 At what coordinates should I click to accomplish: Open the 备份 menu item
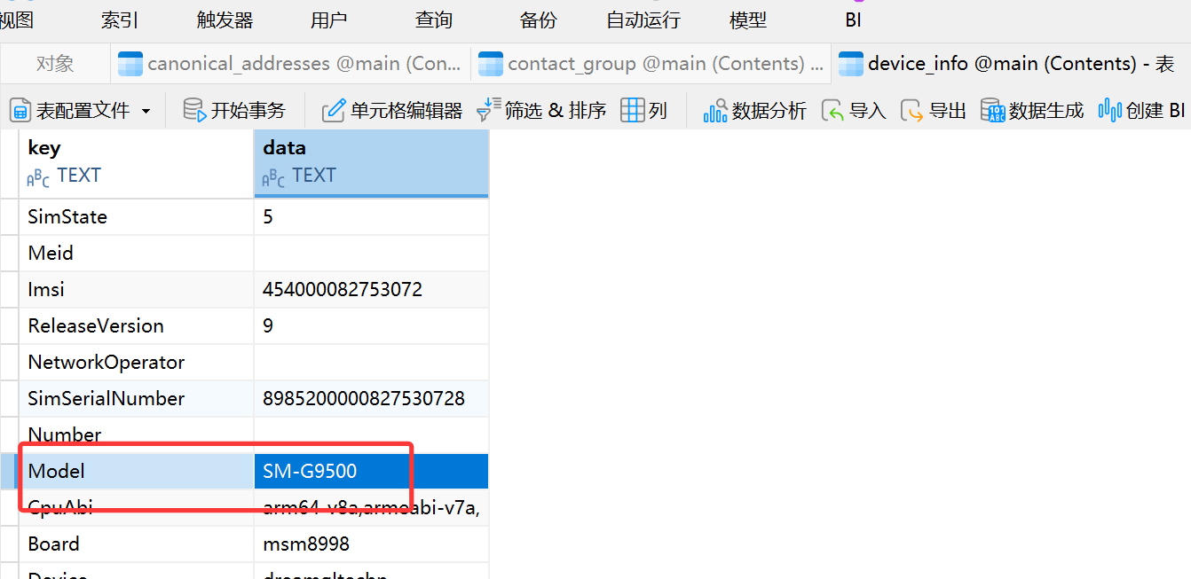(x=539, y=20)
